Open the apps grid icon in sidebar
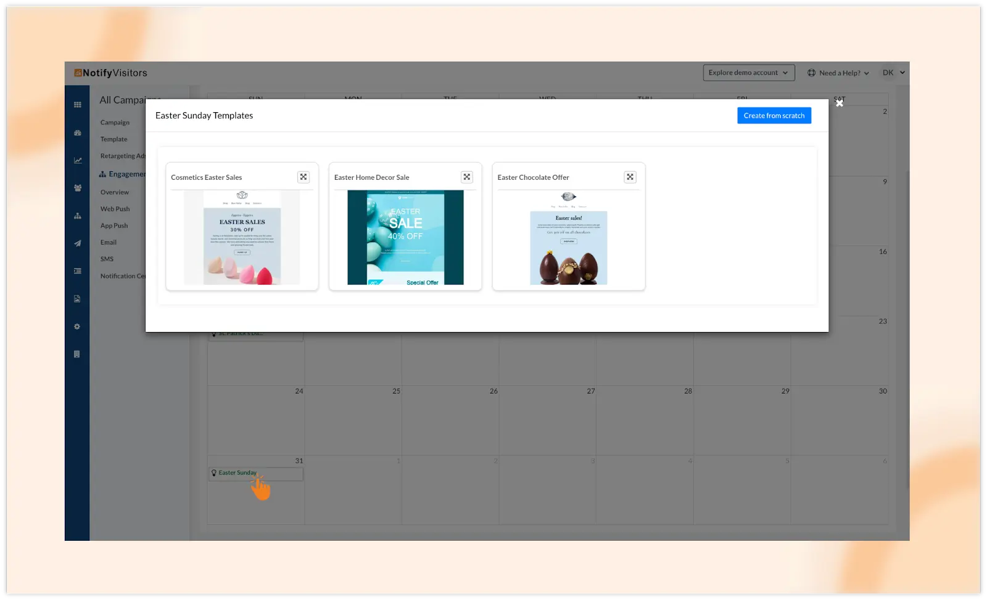Viewport: 987px width, 600px height. click(78, 105)
